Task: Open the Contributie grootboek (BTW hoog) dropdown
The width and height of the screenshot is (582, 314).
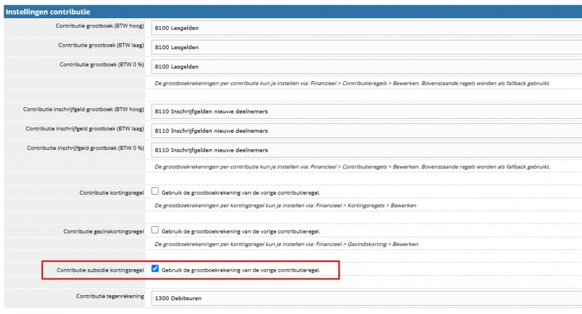Action: click(x=364, y=28)
